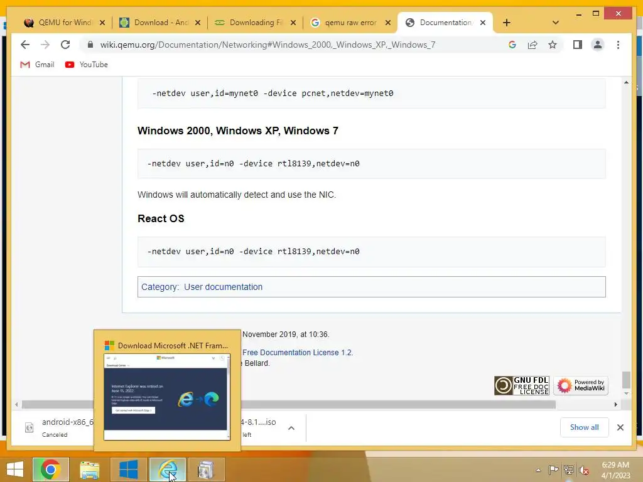This screenshot has width=643, height=482.
Task: Click the Google icon in the address bar
Action: pyautogui.click(x=512, y=45)
